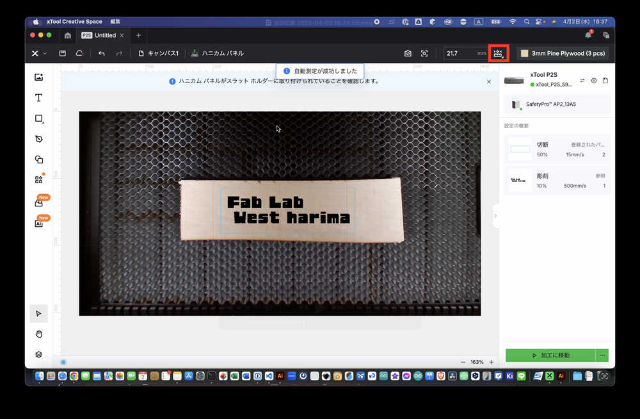
Task: Run auto-measure distance icon
Action: tap(499, 53)
